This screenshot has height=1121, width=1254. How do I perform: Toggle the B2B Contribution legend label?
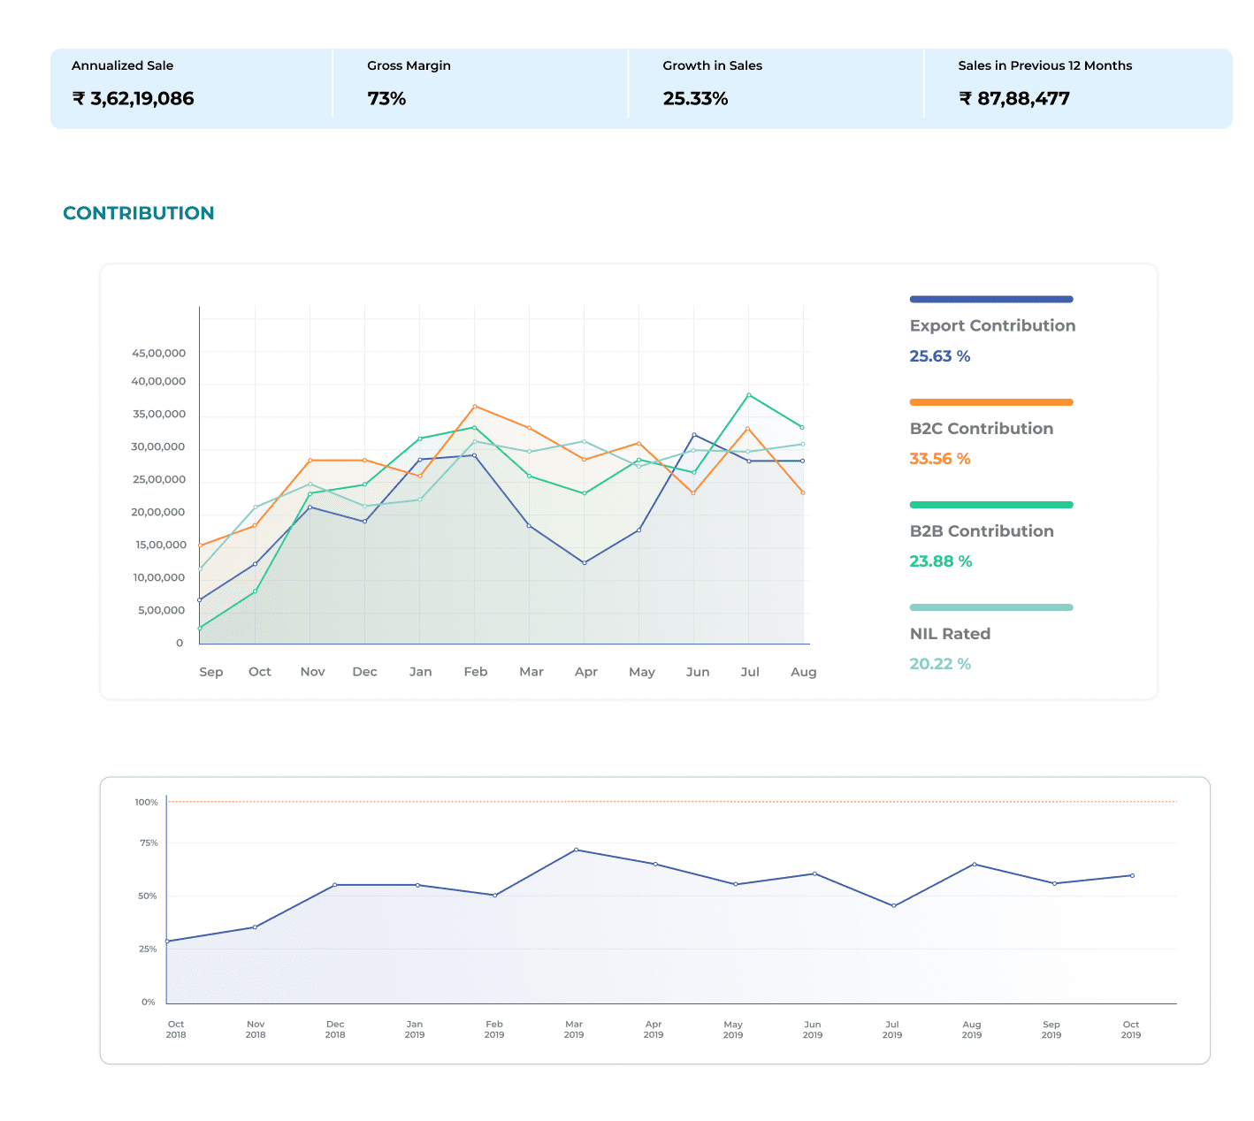coord(981,531)
